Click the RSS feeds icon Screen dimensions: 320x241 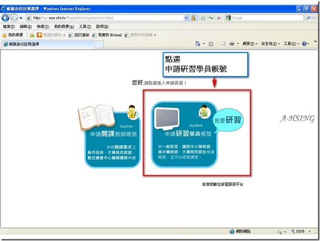[x=211, y=44]
